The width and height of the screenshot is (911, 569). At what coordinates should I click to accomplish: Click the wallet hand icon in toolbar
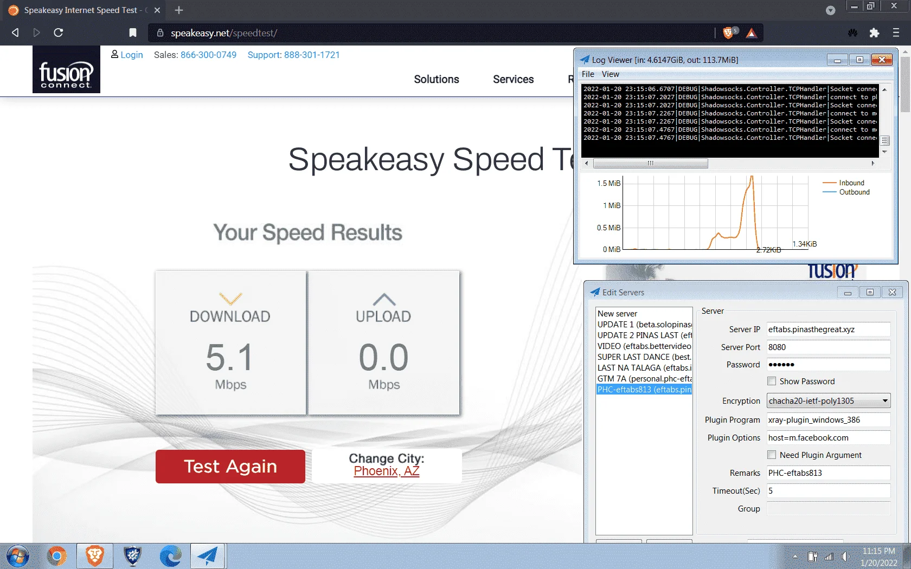[x=853, y=33]
